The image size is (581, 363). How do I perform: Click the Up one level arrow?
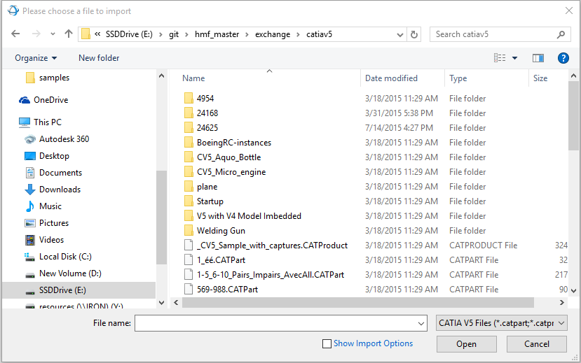68,34
